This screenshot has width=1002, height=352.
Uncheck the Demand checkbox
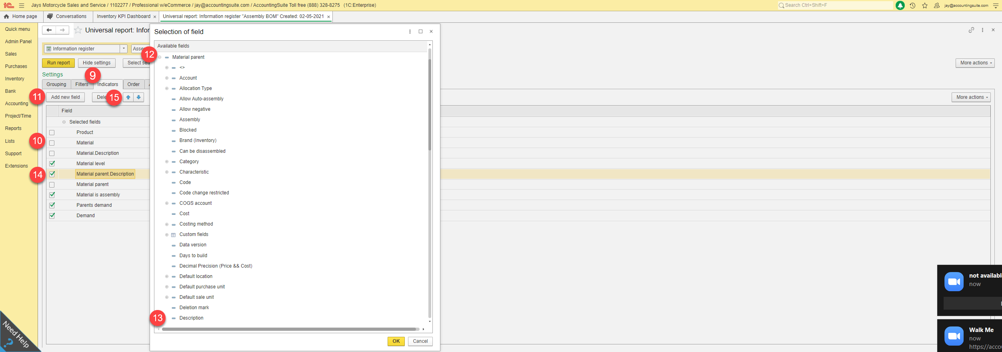52,216
